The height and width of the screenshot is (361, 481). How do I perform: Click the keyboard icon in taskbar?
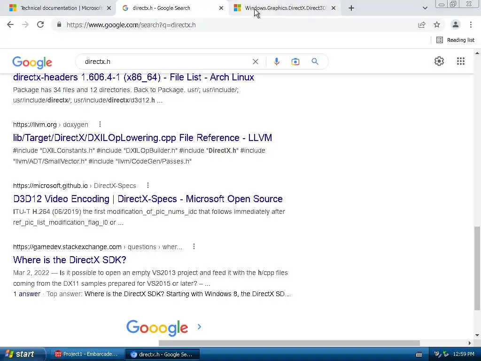coord(419,354)
